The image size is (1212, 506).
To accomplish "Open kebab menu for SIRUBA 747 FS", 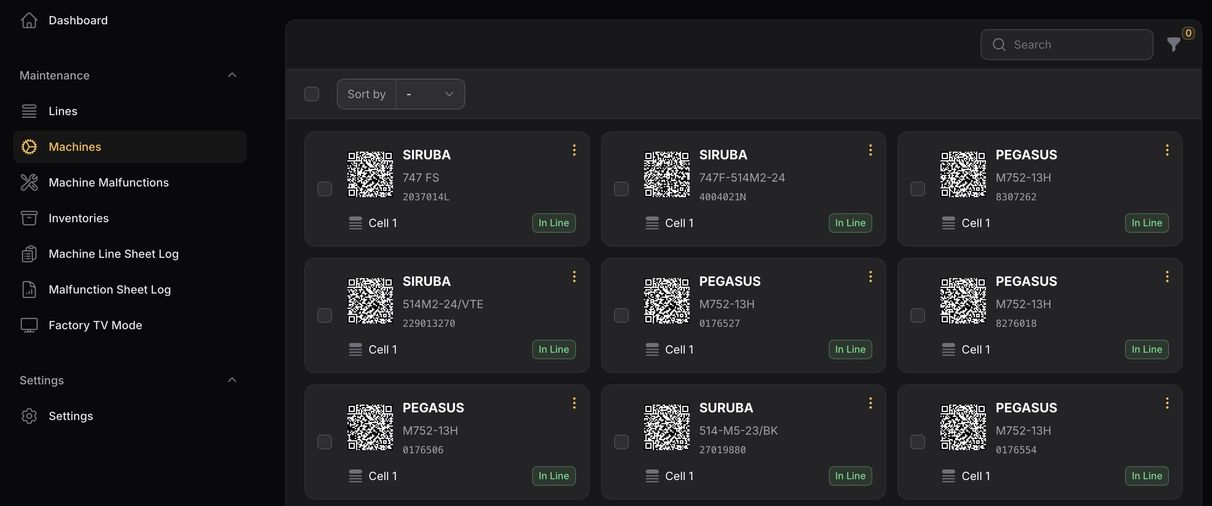I will 574,150.
